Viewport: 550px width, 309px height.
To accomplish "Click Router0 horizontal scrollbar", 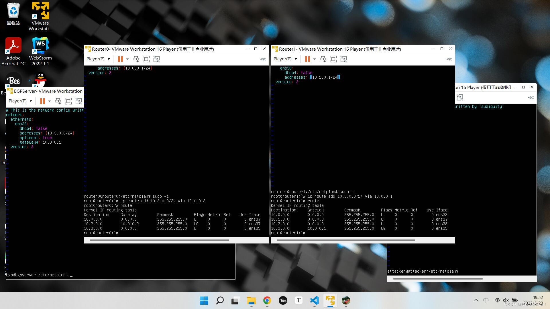I will 159,240.
